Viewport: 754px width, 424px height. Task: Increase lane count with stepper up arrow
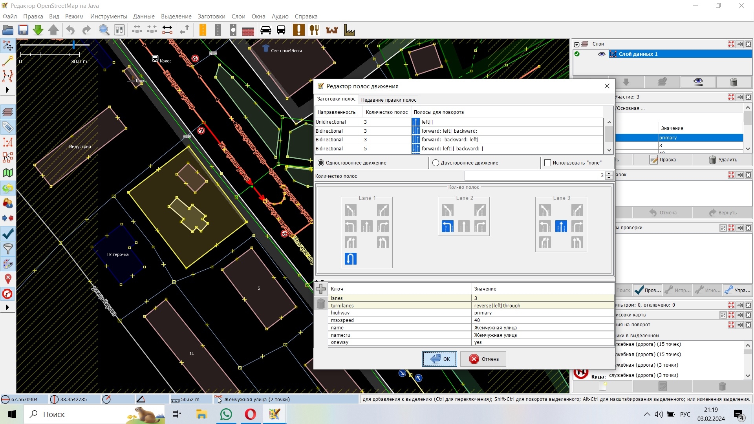pyautogui.click(x=609, y=174)
